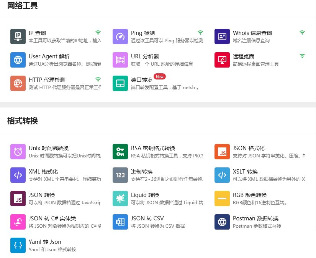This screenshot has height=258, width=316.
Task: Click the RSA 密钥格式转换 key icon
Action: pos(120,152)
